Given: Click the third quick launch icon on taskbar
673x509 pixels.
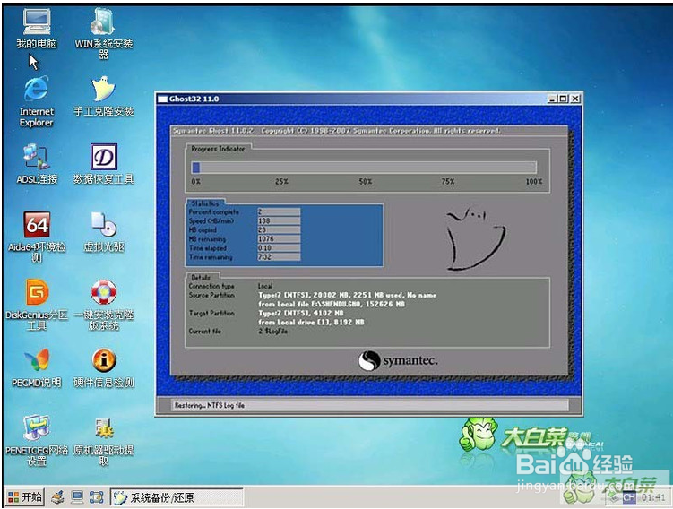Looking at the screenshot, I should [97, 497].
